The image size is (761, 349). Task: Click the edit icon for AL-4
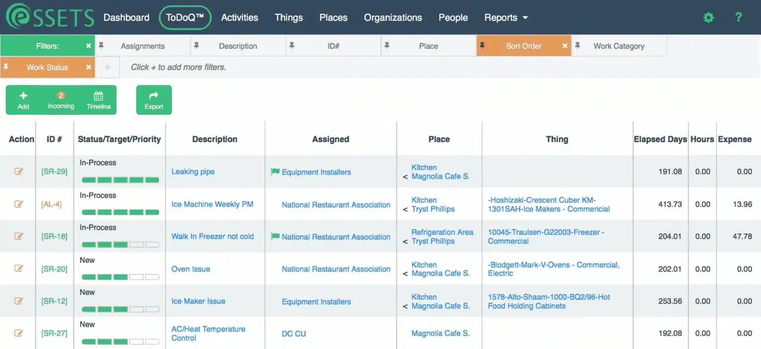click(19, 204)
